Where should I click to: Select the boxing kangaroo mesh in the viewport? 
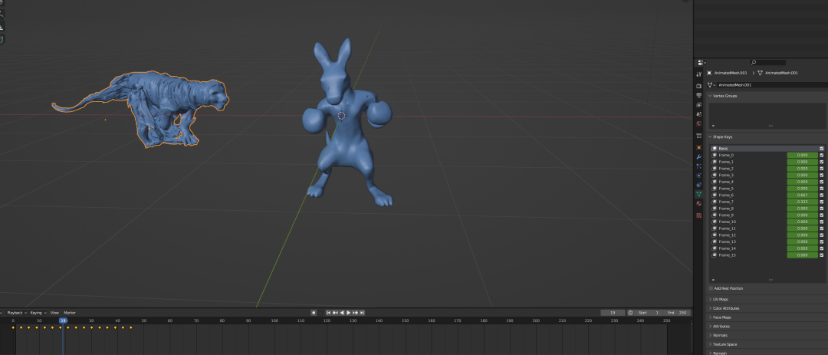coord(346,132)
